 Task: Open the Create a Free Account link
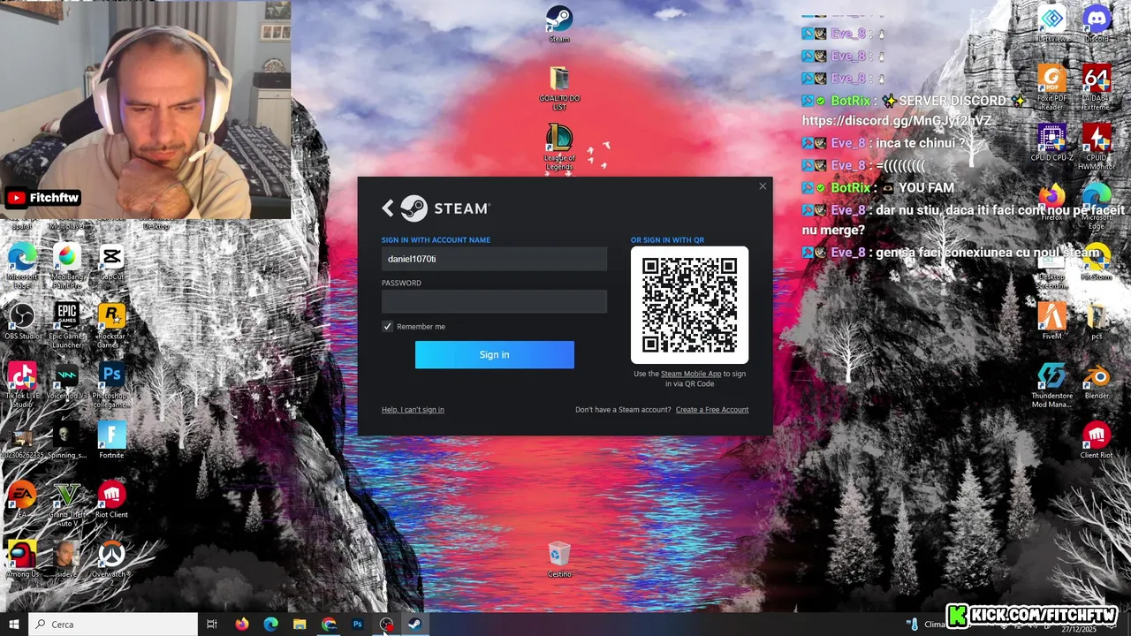tap(711, 409)
